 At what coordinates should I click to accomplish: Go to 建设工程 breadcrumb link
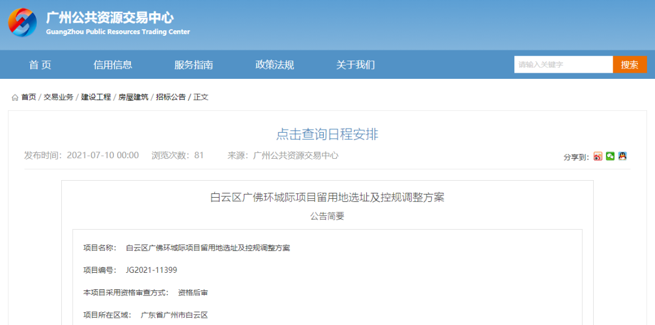[96, 97]
